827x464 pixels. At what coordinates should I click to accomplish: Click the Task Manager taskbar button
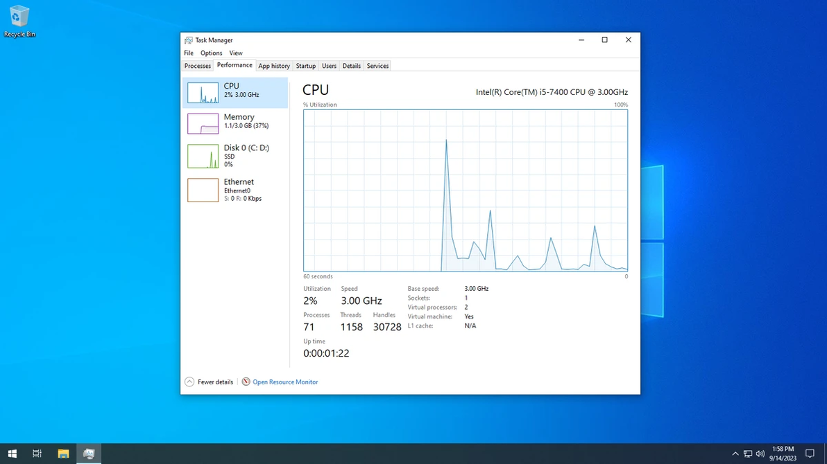(89, 454)
